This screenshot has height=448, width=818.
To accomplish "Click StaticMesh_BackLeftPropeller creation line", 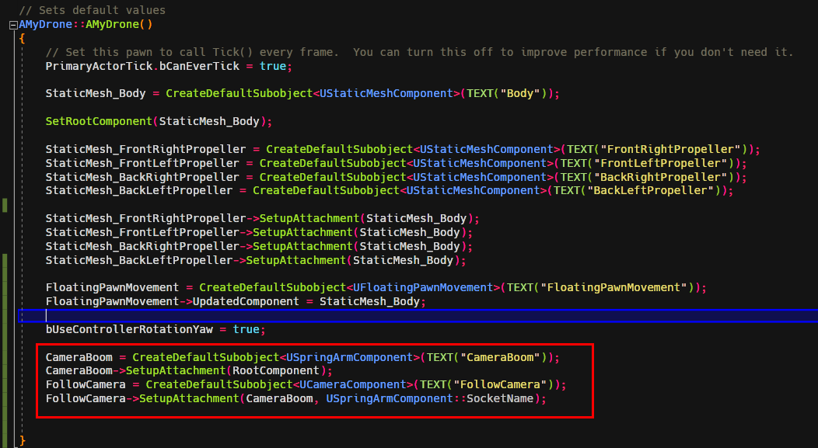I will (x=390, y=191).
